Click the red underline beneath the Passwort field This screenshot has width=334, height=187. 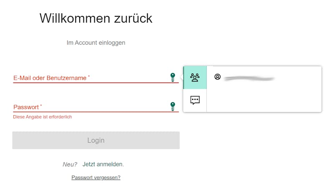[96, 111]
